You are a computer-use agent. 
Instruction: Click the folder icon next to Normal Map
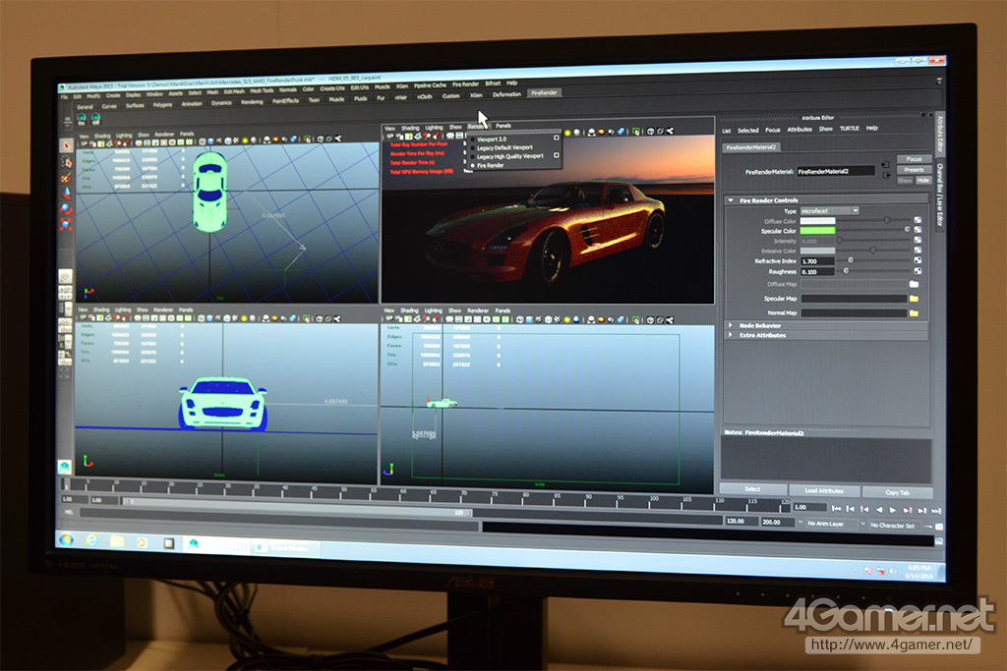tap(914, 313)
